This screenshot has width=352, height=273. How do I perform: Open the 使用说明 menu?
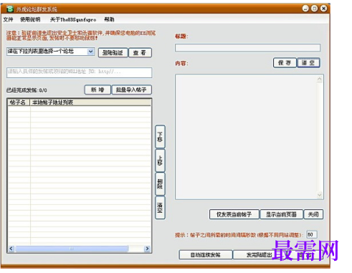click(30, 19)
